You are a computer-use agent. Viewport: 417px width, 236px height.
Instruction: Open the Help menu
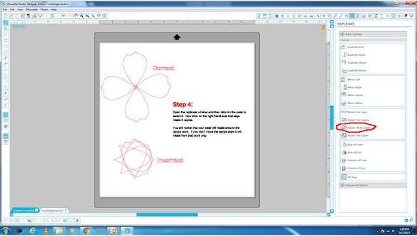point(53,10)
